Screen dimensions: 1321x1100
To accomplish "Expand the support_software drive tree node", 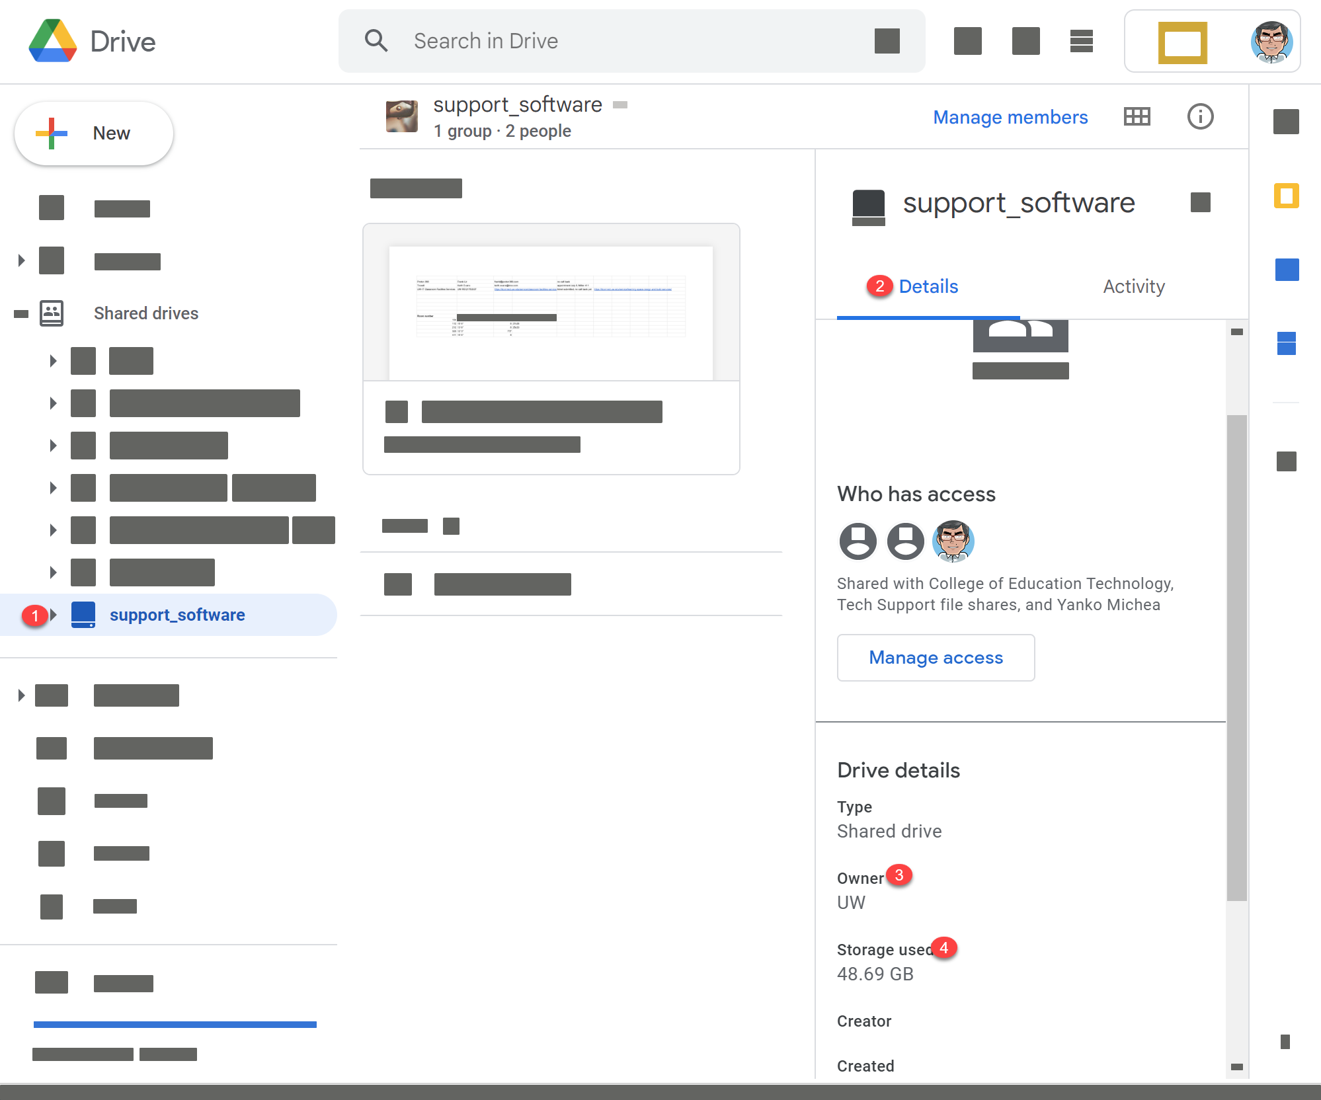I will (x=54, y=615).
